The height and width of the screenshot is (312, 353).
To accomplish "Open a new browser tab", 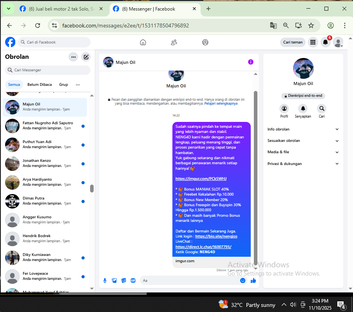I will [x=208, y=9].
